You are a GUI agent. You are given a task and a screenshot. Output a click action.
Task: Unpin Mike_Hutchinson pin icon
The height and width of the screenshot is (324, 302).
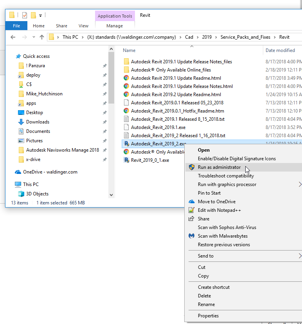pyautogui.click(x=105, y=94)
